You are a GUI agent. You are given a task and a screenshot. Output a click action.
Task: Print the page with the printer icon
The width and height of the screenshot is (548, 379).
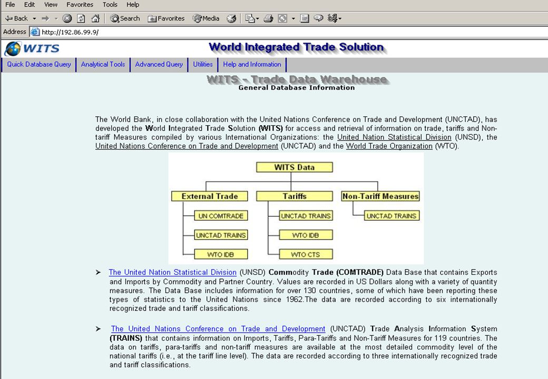[x=268, y=18]
